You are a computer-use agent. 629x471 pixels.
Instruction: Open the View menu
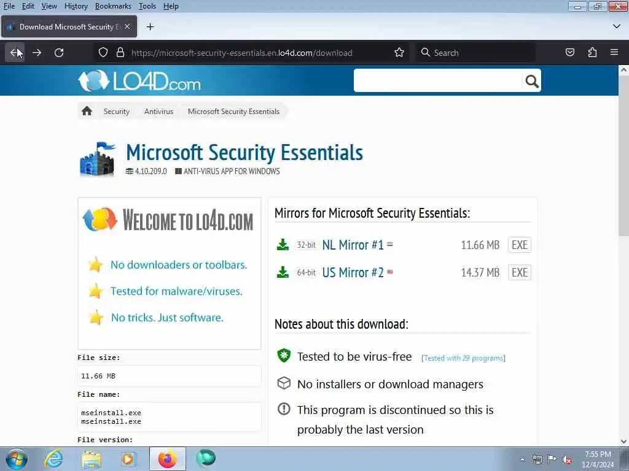coord(49,6)
